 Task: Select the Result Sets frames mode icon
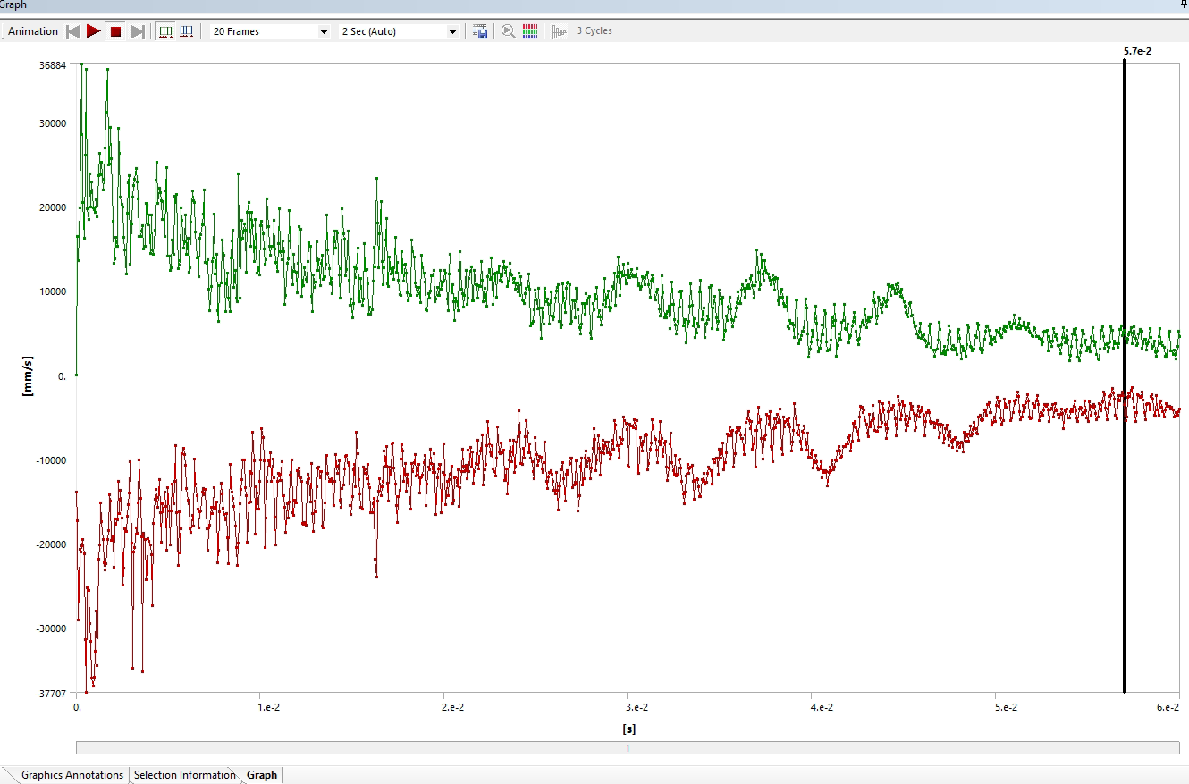(x=186, y=31)
